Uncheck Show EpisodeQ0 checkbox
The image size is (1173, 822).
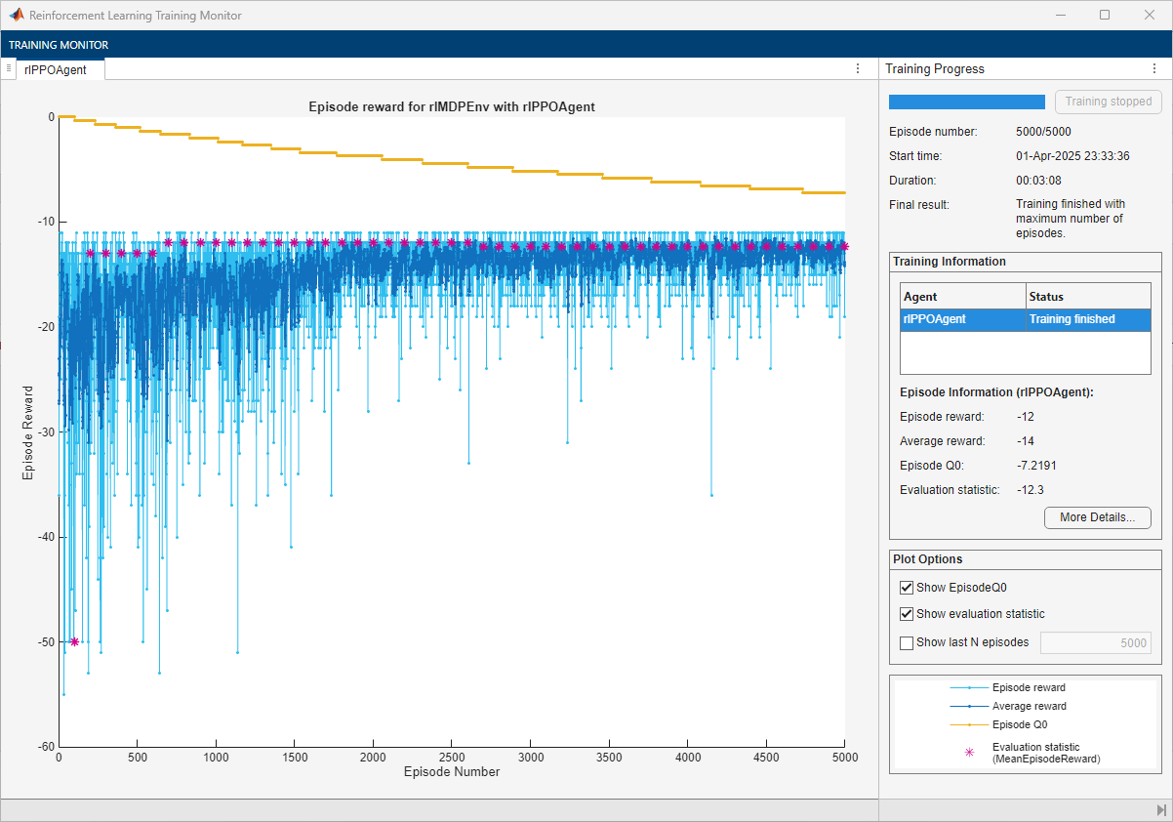907,588
